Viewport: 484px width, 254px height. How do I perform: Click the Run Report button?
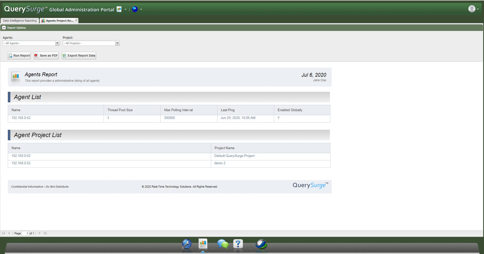(19, 56)
